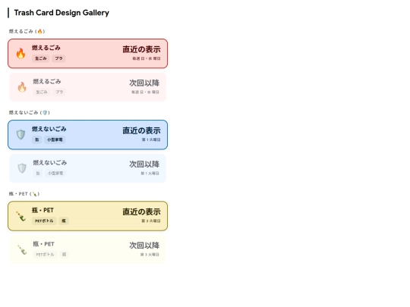Click the small flame emoji in the 燃えるごみ section header
The width and height of the screenshot is (410, 307).
point(39,31)
